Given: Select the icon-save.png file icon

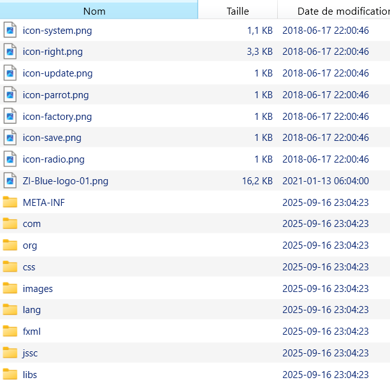Looking at the screenshot, I should 10,138.
